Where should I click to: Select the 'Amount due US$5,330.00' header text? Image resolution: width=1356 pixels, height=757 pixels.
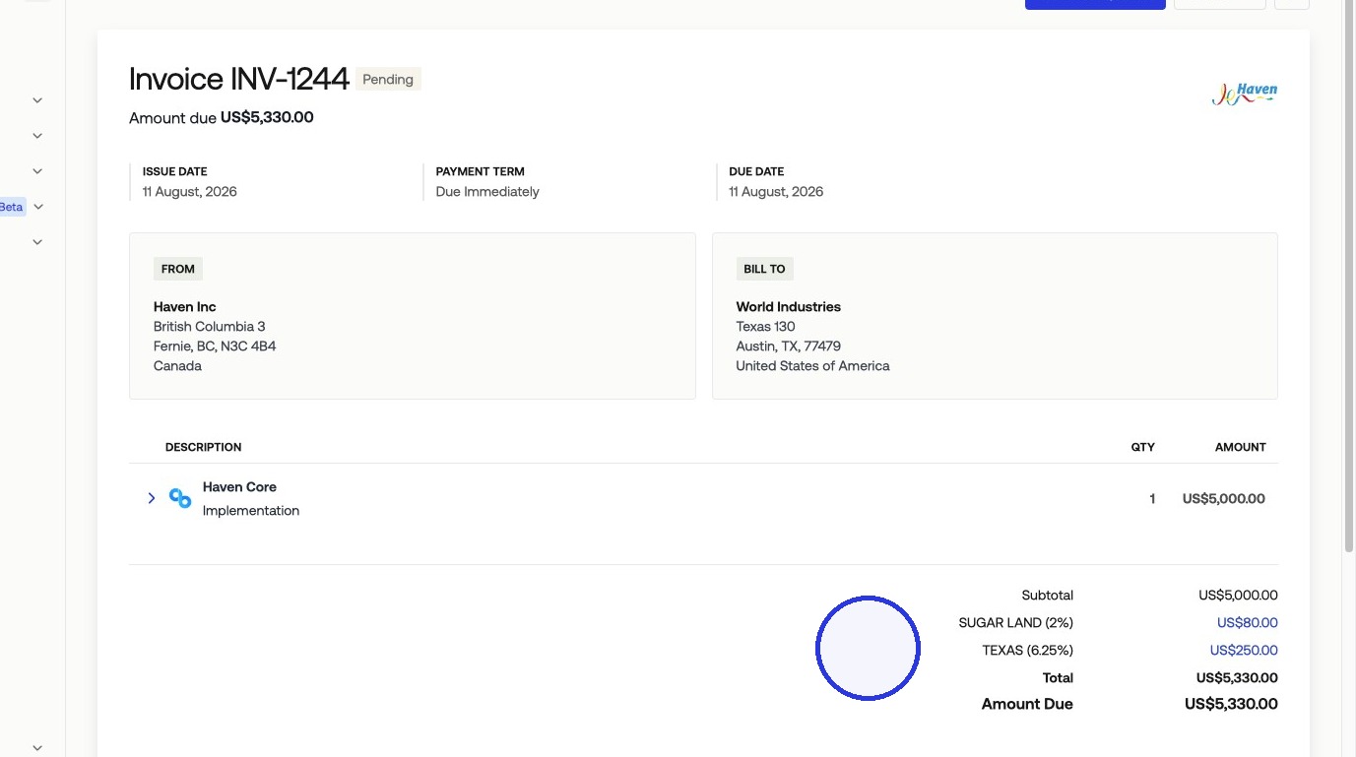(x=222, y=117)
